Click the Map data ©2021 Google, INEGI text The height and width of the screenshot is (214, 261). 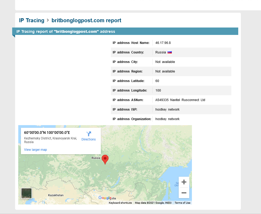[153, 203]
